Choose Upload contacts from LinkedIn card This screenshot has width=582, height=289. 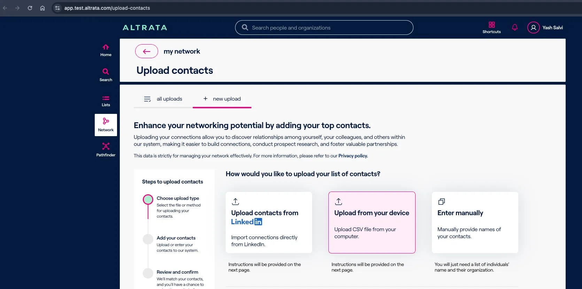tap(269, 222)
